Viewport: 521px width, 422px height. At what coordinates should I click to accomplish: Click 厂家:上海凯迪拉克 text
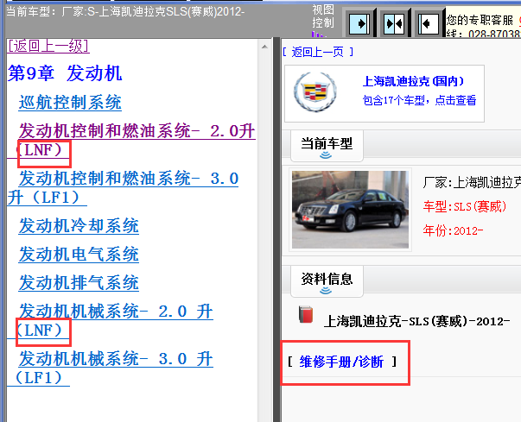[472, 182]
